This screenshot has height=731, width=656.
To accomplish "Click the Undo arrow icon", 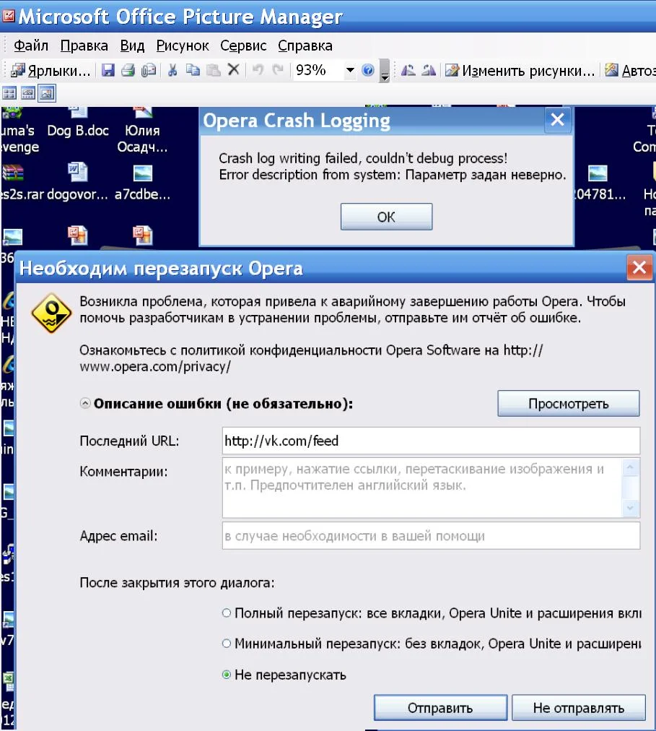I will click(258, 70).
